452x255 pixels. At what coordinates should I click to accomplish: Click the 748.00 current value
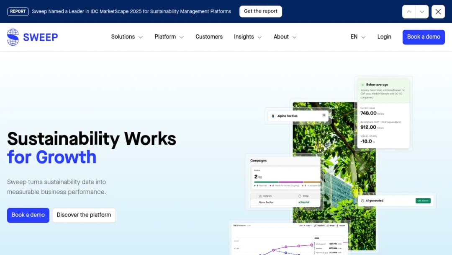(x=368, y=113)
